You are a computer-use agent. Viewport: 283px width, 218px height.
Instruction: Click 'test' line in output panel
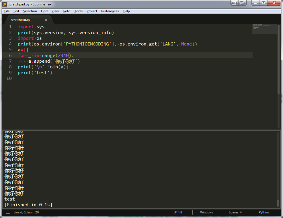click(x=9, y=199)
